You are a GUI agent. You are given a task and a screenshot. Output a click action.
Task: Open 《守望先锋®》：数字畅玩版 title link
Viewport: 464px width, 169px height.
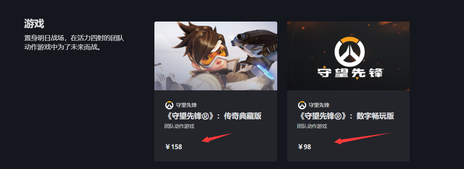(x=346, y=116)
